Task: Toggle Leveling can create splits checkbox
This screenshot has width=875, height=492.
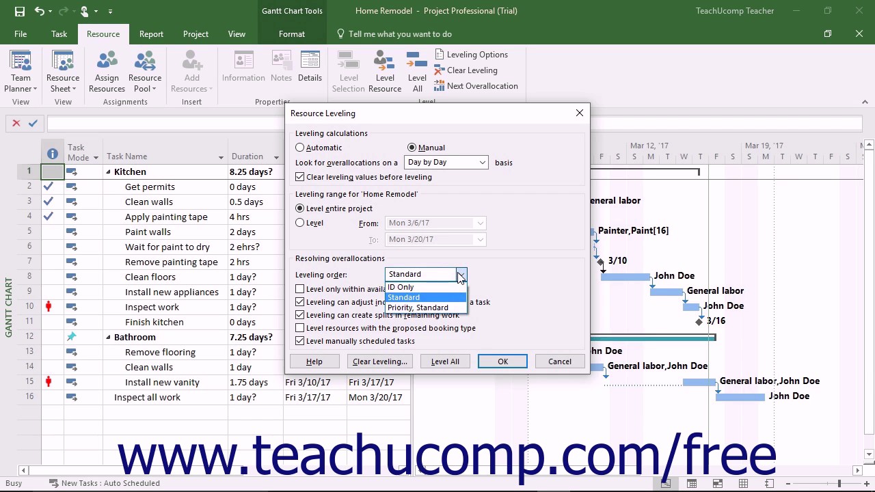Action: [299, 315]
